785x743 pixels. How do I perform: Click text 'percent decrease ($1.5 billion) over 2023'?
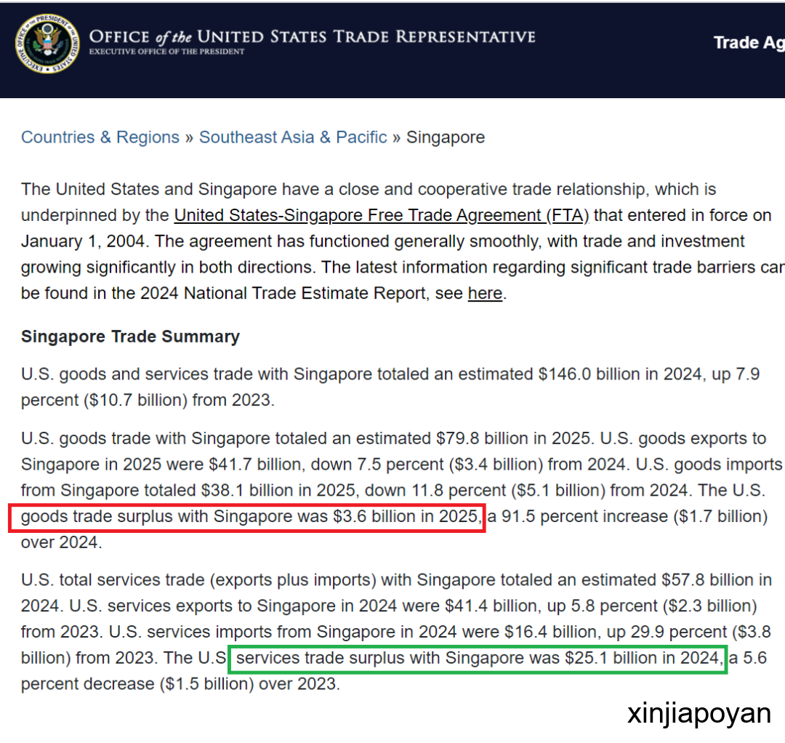click(178, 684)
